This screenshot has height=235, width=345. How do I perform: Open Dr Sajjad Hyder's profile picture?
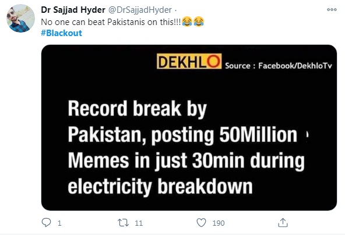(x=20, y=18)
